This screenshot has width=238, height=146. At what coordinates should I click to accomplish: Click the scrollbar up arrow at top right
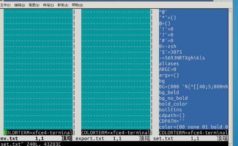(x=230, y=10)
